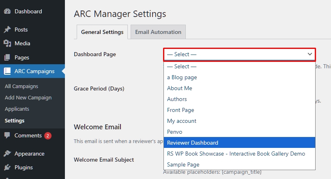Click the ARC Campaigns book icon
This screenshot has width=331, height=179.
tap(7, 71)
